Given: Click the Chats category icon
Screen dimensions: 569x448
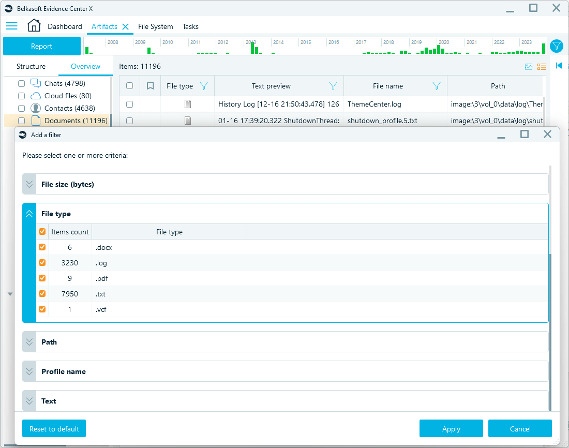Looking at the screenshot, I should click(36, 83).
